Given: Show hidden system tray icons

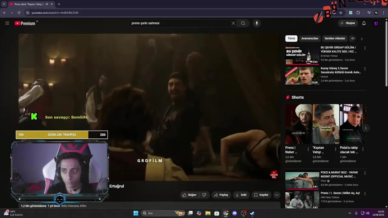Looking at the screenshot, I should click(350, 213).
